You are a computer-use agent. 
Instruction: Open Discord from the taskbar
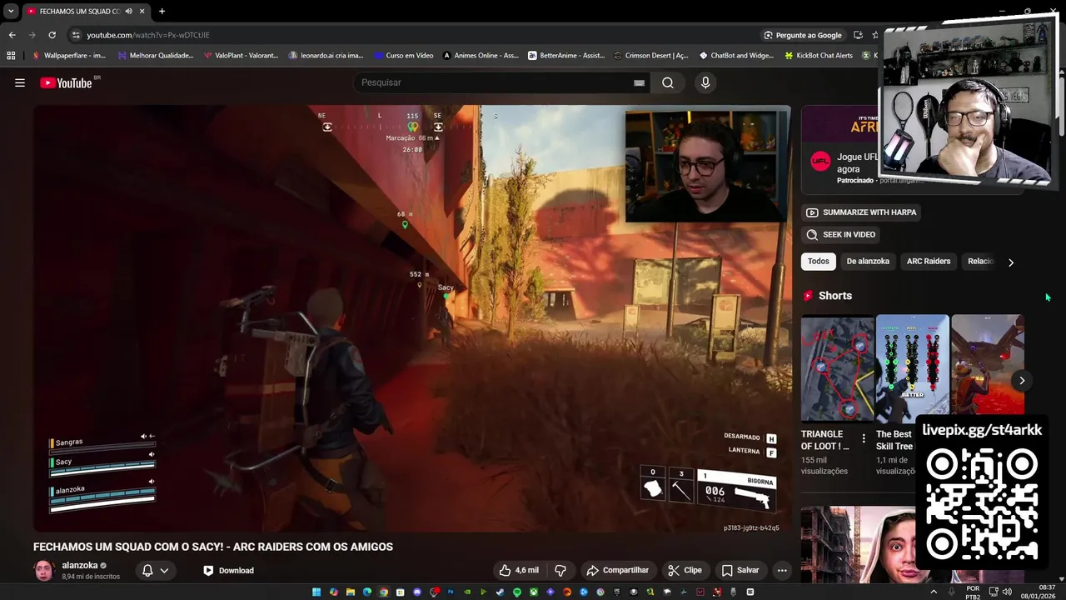pos(417,592)
